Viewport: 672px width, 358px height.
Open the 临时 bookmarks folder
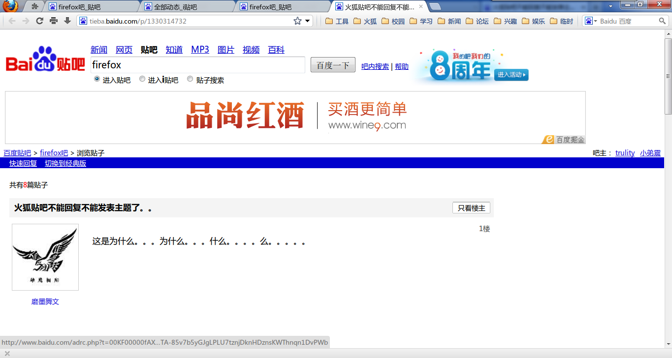562,21
